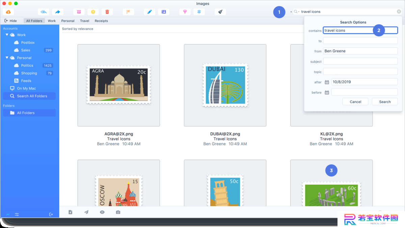Switch to the Travel tab
Image resolution: width=405 pixels, height=228 pixels.
point(85,21)
